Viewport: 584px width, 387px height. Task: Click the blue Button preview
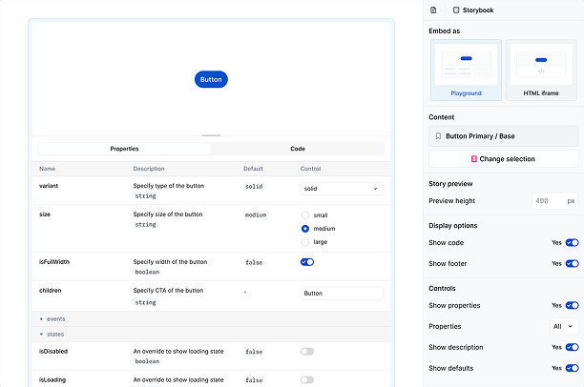point(211,79)
